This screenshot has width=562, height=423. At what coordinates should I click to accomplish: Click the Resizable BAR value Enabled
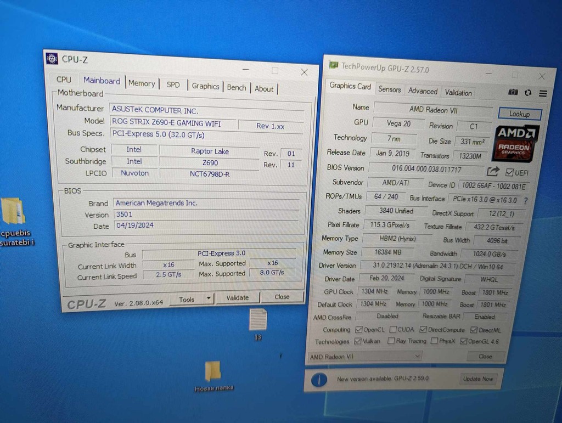pos(485,317)
